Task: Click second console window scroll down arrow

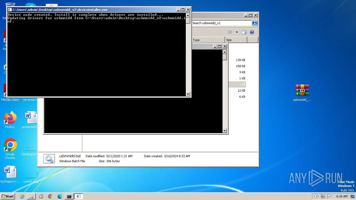Action: pos(225,131)
